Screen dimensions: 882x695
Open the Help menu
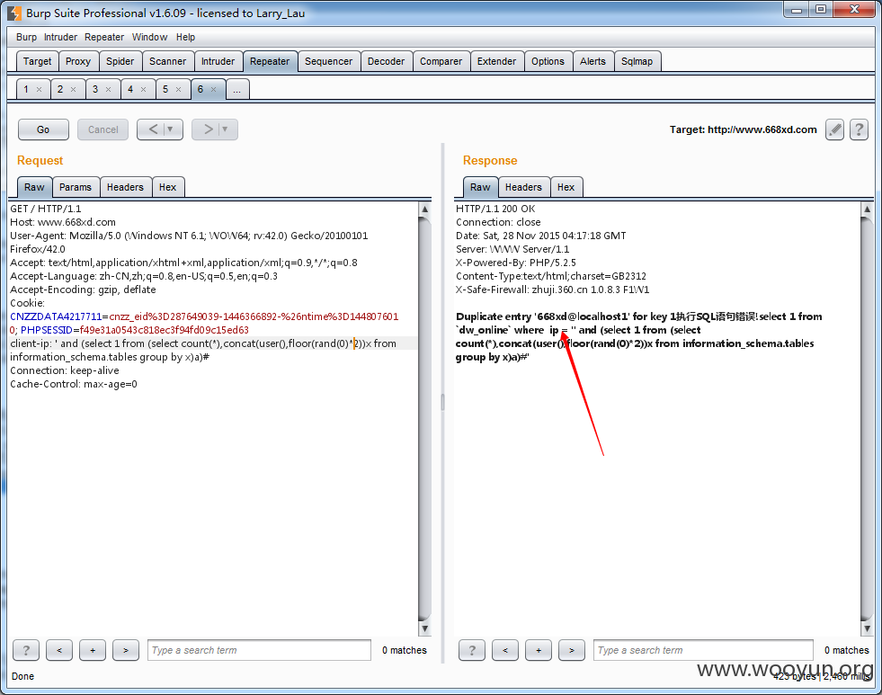(185, 37)
